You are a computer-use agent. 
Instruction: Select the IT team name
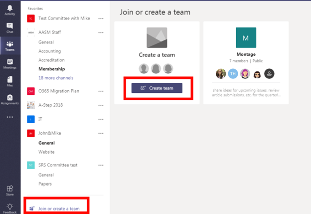click(x=40, y=119)
